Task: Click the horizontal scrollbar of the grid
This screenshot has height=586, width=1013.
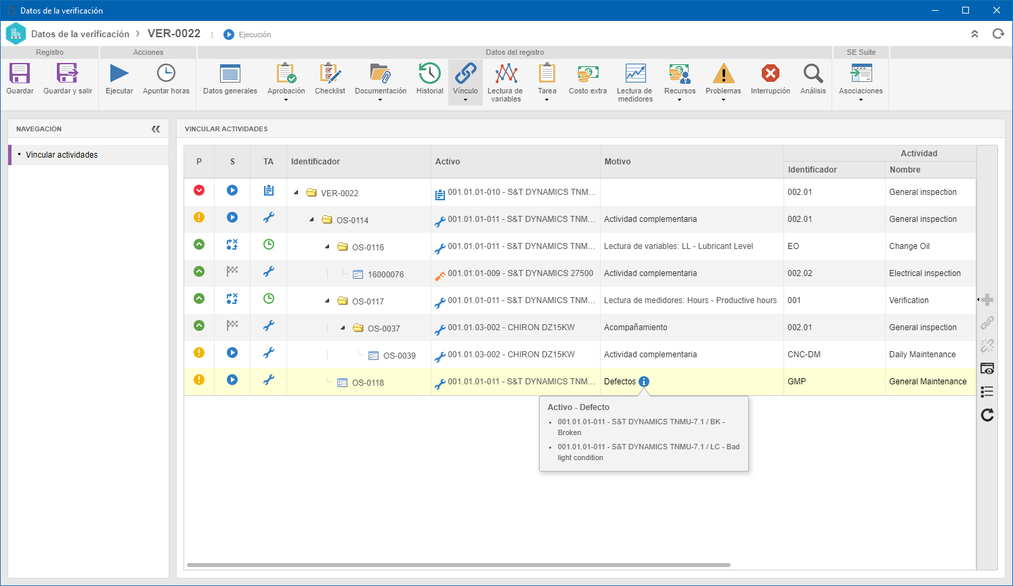Action: click(458, 565)
